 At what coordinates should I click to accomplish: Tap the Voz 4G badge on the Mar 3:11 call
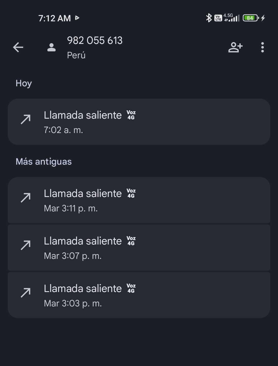click(131, 193)
